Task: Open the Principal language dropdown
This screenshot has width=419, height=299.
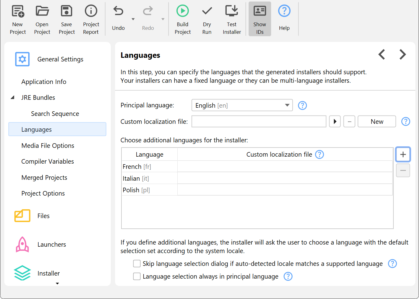Action: (x=242, y=106)
